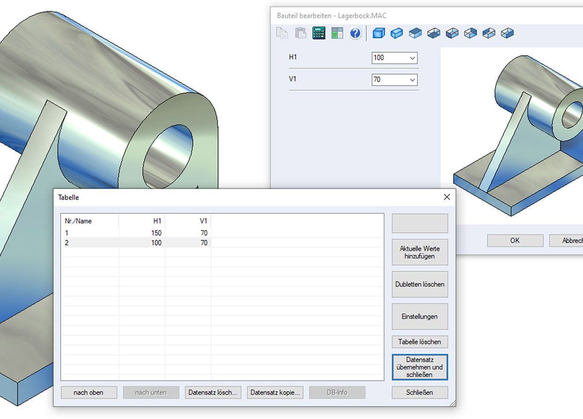The image size is (583, 419).
Task: Select the sixth wireframe cube view icon
Action: click(471, 33)
